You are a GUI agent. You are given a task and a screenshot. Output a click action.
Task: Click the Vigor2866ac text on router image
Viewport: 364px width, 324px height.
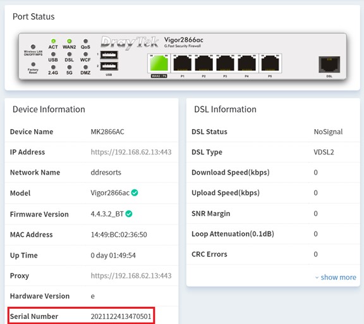(184, 40)
